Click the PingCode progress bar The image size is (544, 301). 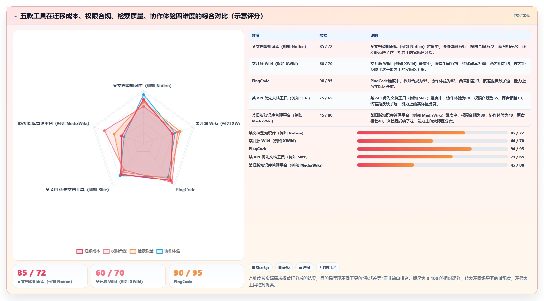[432, 149]
